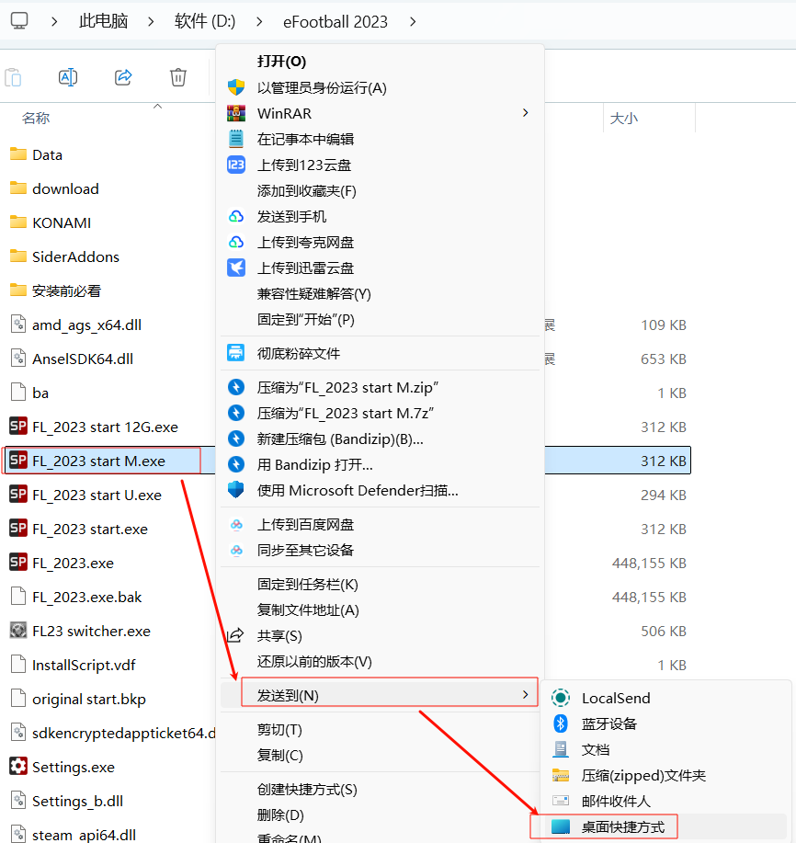Click the FL_2023 start 12G.exe icon
Screen dimensions: 796x843
(x=18, y=427)
